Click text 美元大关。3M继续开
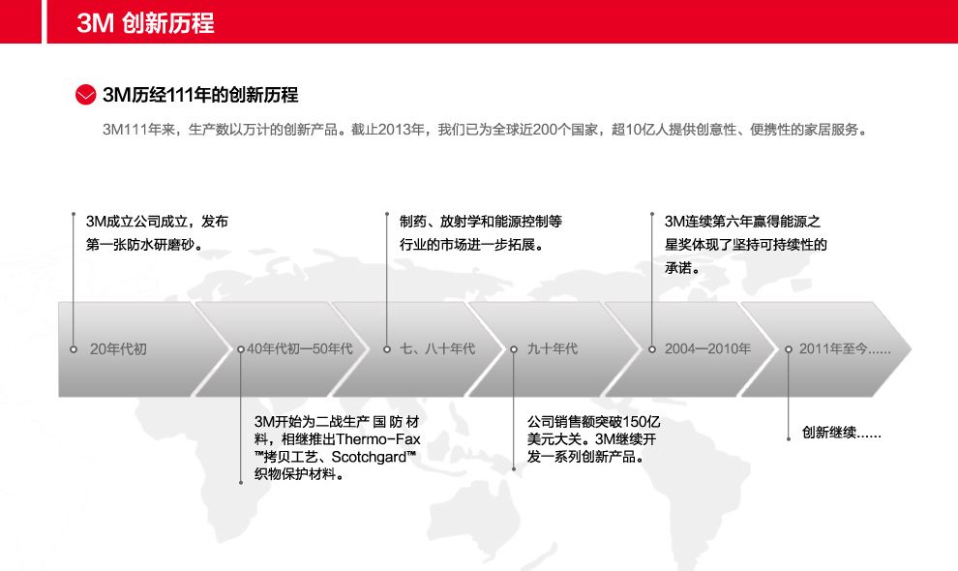This screenshot has width=958, height=571. coord(592,439)
